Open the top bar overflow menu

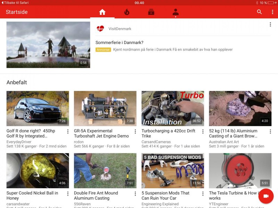[x=272, y=12]
